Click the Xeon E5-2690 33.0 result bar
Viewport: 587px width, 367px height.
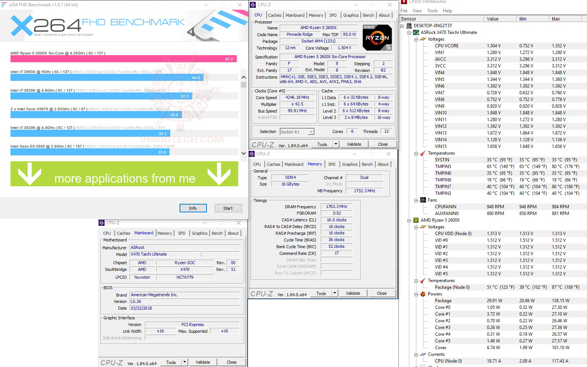coord(90,152)
